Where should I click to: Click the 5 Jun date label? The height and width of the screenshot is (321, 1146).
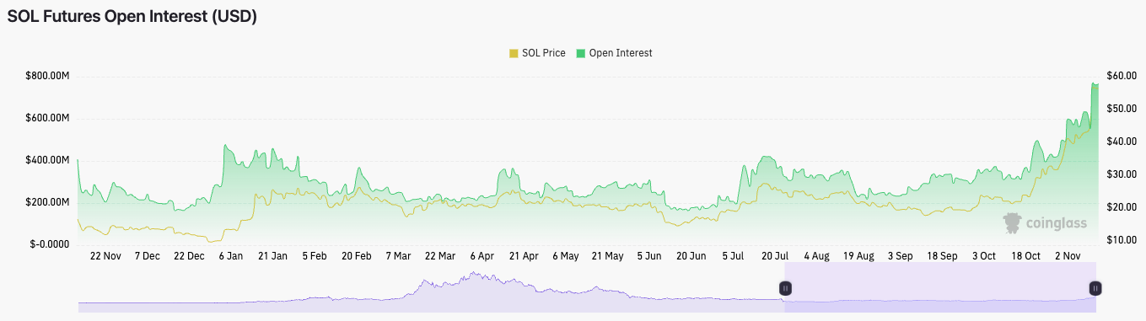click(x=649, y=255)
